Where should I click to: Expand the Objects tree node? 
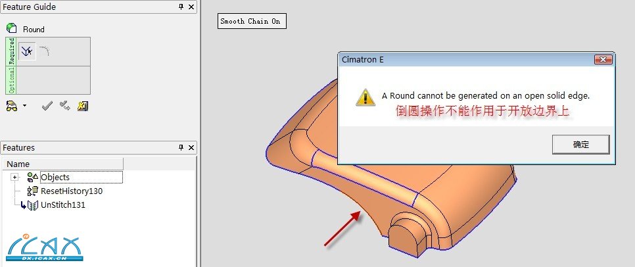tap(15, 177)
